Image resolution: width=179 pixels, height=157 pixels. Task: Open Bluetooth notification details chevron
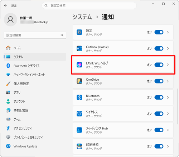click(168, 97)
